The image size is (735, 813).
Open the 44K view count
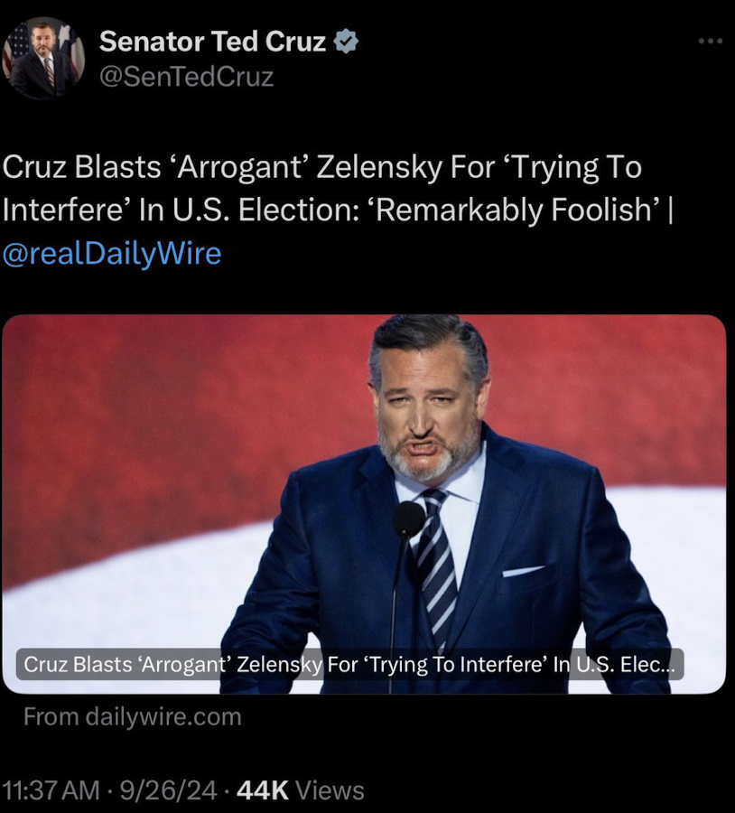point(262,790)
